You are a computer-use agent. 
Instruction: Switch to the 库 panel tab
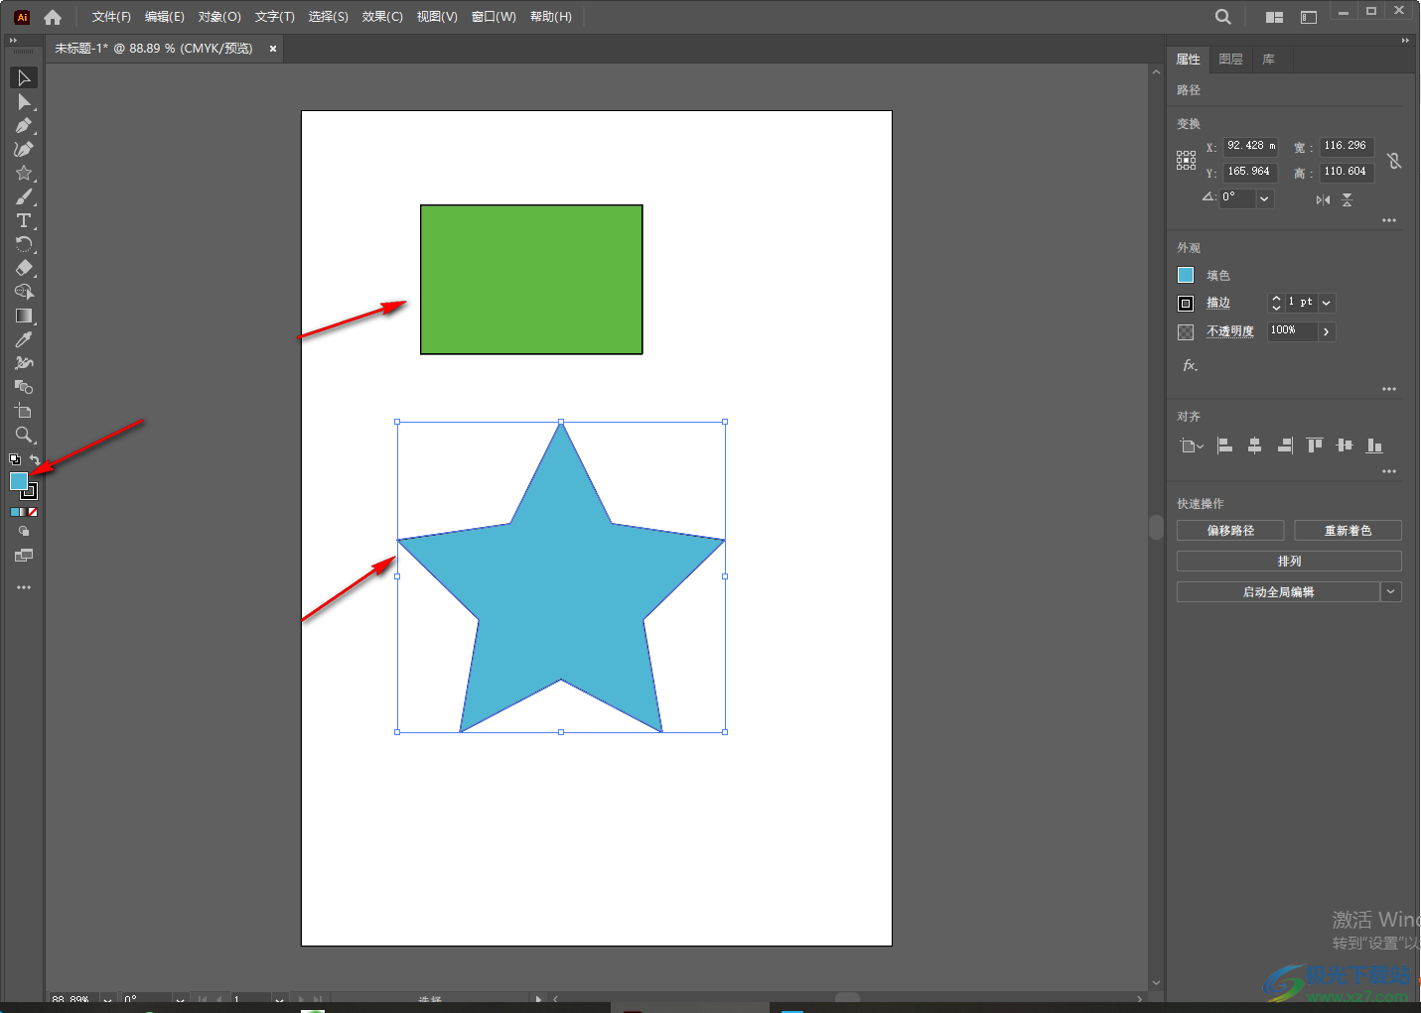tap(1269, 60)
